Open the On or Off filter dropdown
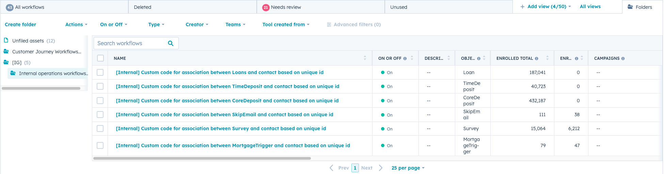664x174 pixels. [x=113, y=24]
